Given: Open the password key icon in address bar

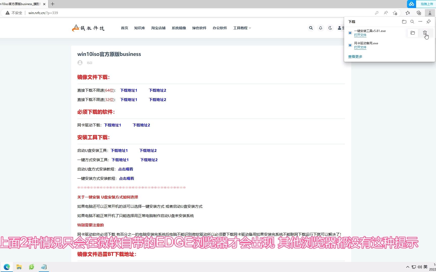Looking at the screenshot, I should click(376, 13).
